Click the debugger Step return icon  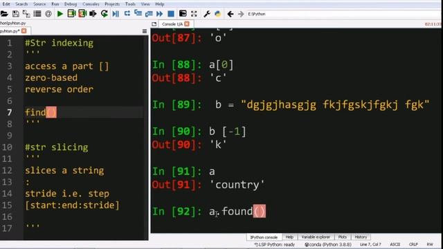click(149, 14)
